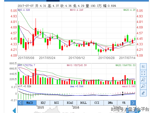The image size is (151, 113).
Task: Click the zoom in magnifier icon
Action: pyautogui.click(x=143, y=80)
